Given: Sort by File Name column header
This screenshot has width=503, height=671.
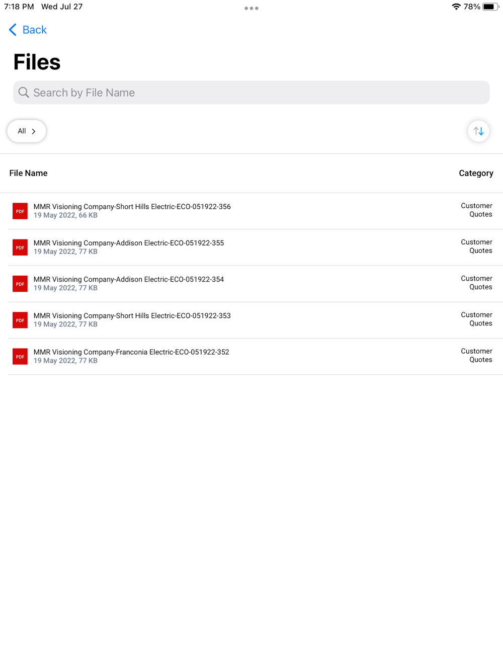Looking at the screenshot, I should pos(29,173).
